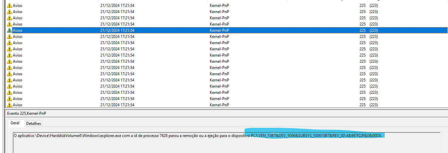Click the Aviso label in the highlighted row

coord(18,30)
